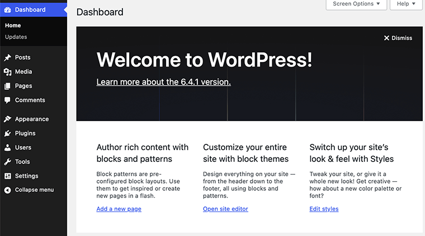The width and height of the screenshot is (425, 236).
Task: Go to the Posts menu
Action: 23,57
